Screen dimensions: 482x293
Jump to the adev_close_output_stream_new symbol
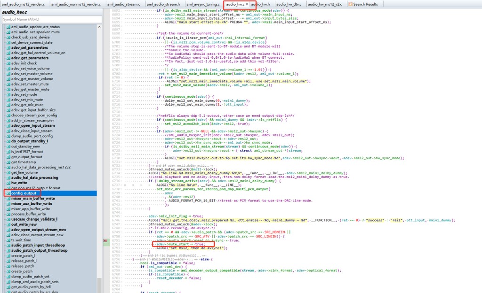[x=37, y=235]
